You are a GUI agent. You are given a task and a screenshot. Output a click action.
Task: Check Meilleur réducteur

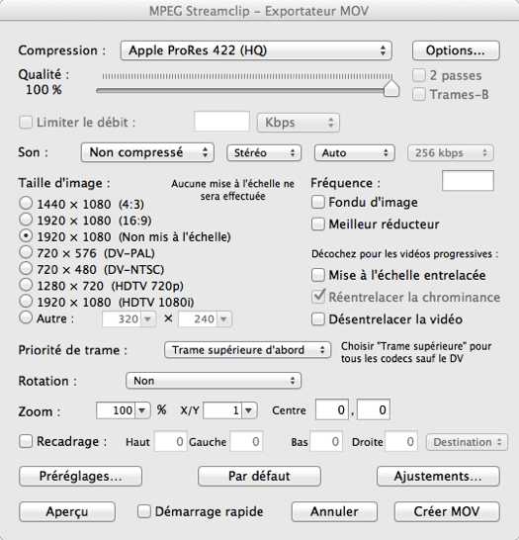click(x=318, y=225)
